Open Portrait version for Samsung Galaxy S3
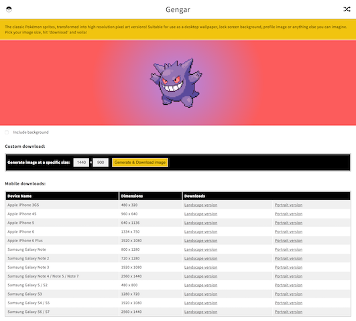This screenshot has height=321, width=356. [288, 294]
